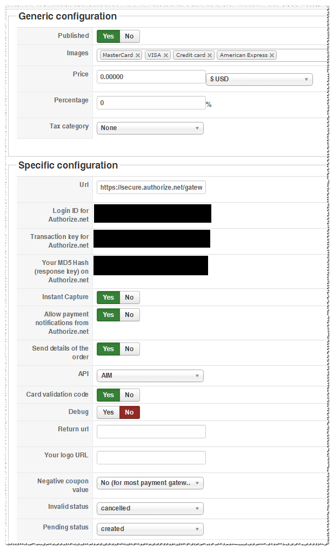Remove the VISA image tag
The height and width of the screenshot is (550, 334).
tap(166, 55)
